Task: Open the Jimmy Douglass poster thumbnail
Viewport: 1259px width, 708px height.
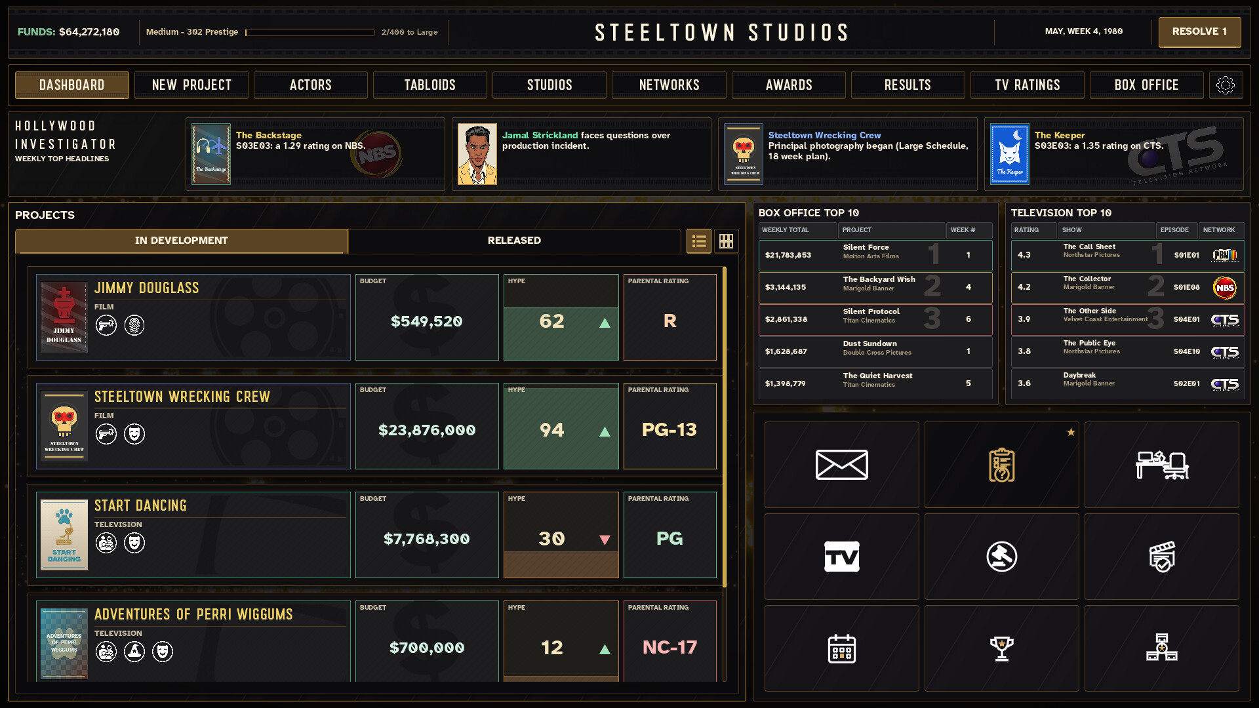Action: tap(64, 317)
